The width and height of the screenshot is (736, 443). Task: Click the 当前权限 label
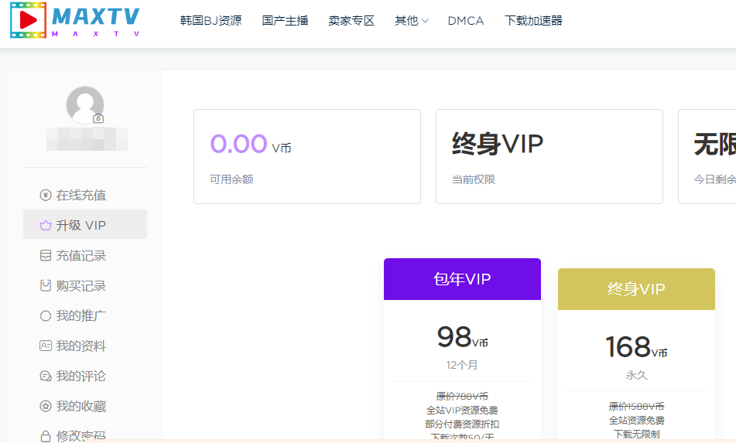point(474,179)
